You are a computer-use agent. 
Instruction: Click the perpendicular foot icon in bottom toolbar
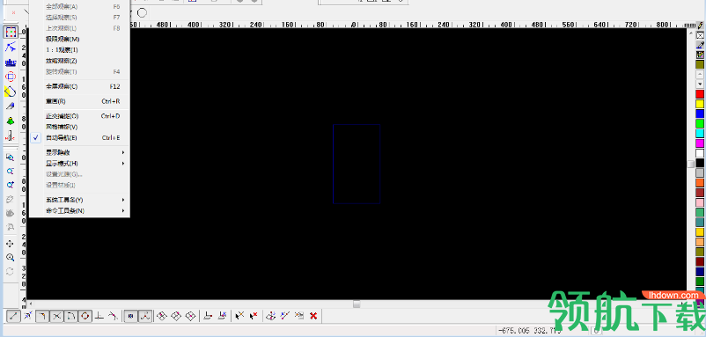click(x=99, y=316)
